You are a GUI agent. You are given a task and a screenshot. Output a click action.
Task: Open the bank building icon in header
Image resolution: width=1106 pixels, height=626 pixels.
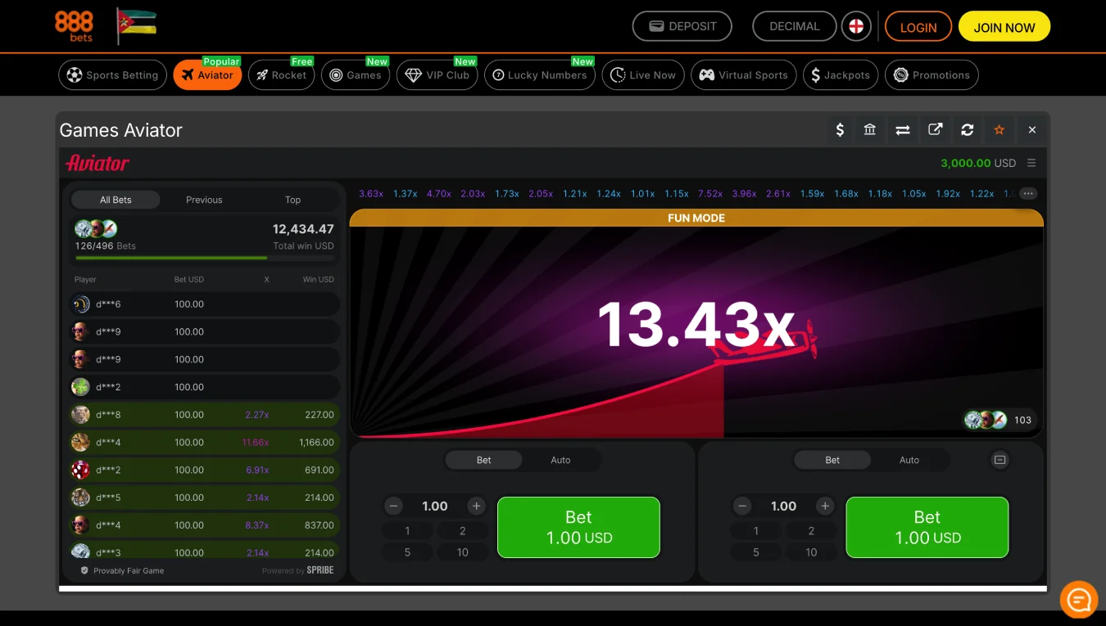point(870,130)
